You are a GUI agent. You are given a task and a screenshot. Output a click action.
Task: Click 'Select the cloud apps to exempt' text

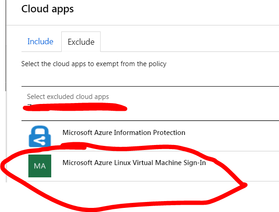point(94,64)
